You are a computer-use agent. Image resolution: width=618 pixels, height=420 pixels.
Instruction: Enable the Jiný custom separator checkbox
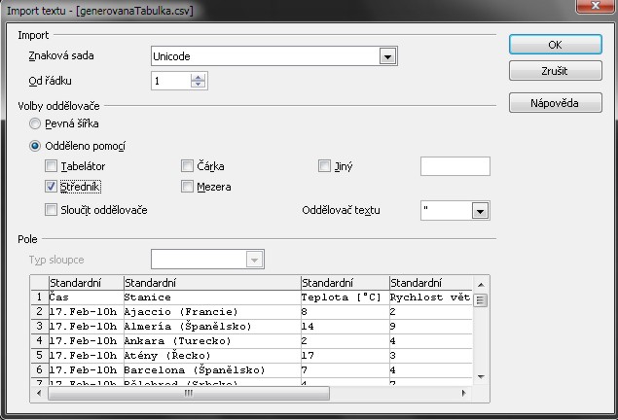tap(325, 166)
